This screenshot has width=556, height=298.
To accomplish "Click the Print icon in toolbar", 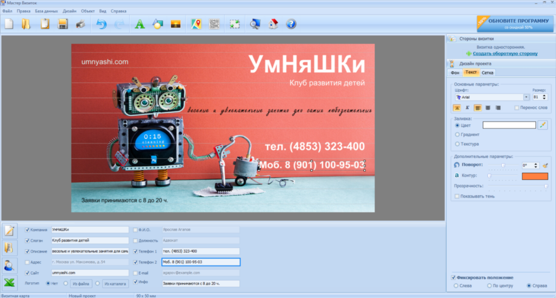I will [x=80, y=24].
